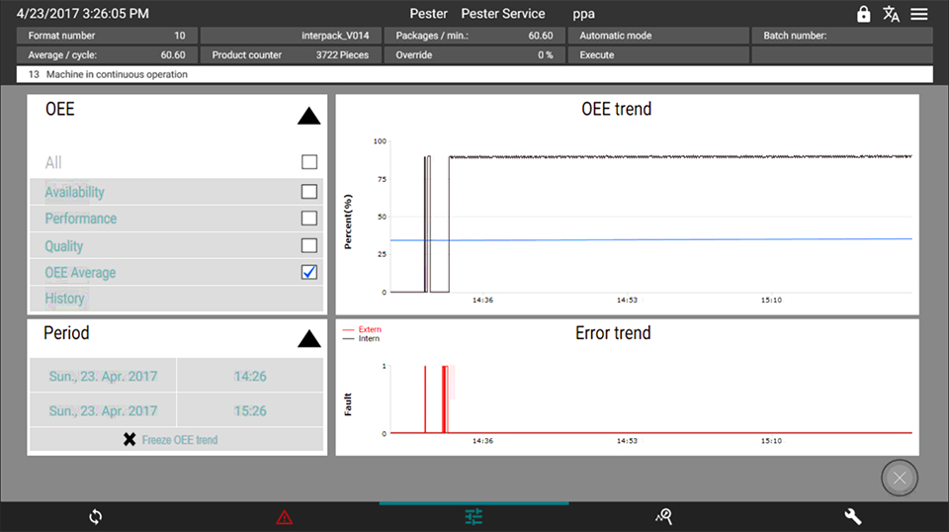This screenshot has width=949, height=532.
Task: Check the Availability checkbox
Action: [309, 192]
